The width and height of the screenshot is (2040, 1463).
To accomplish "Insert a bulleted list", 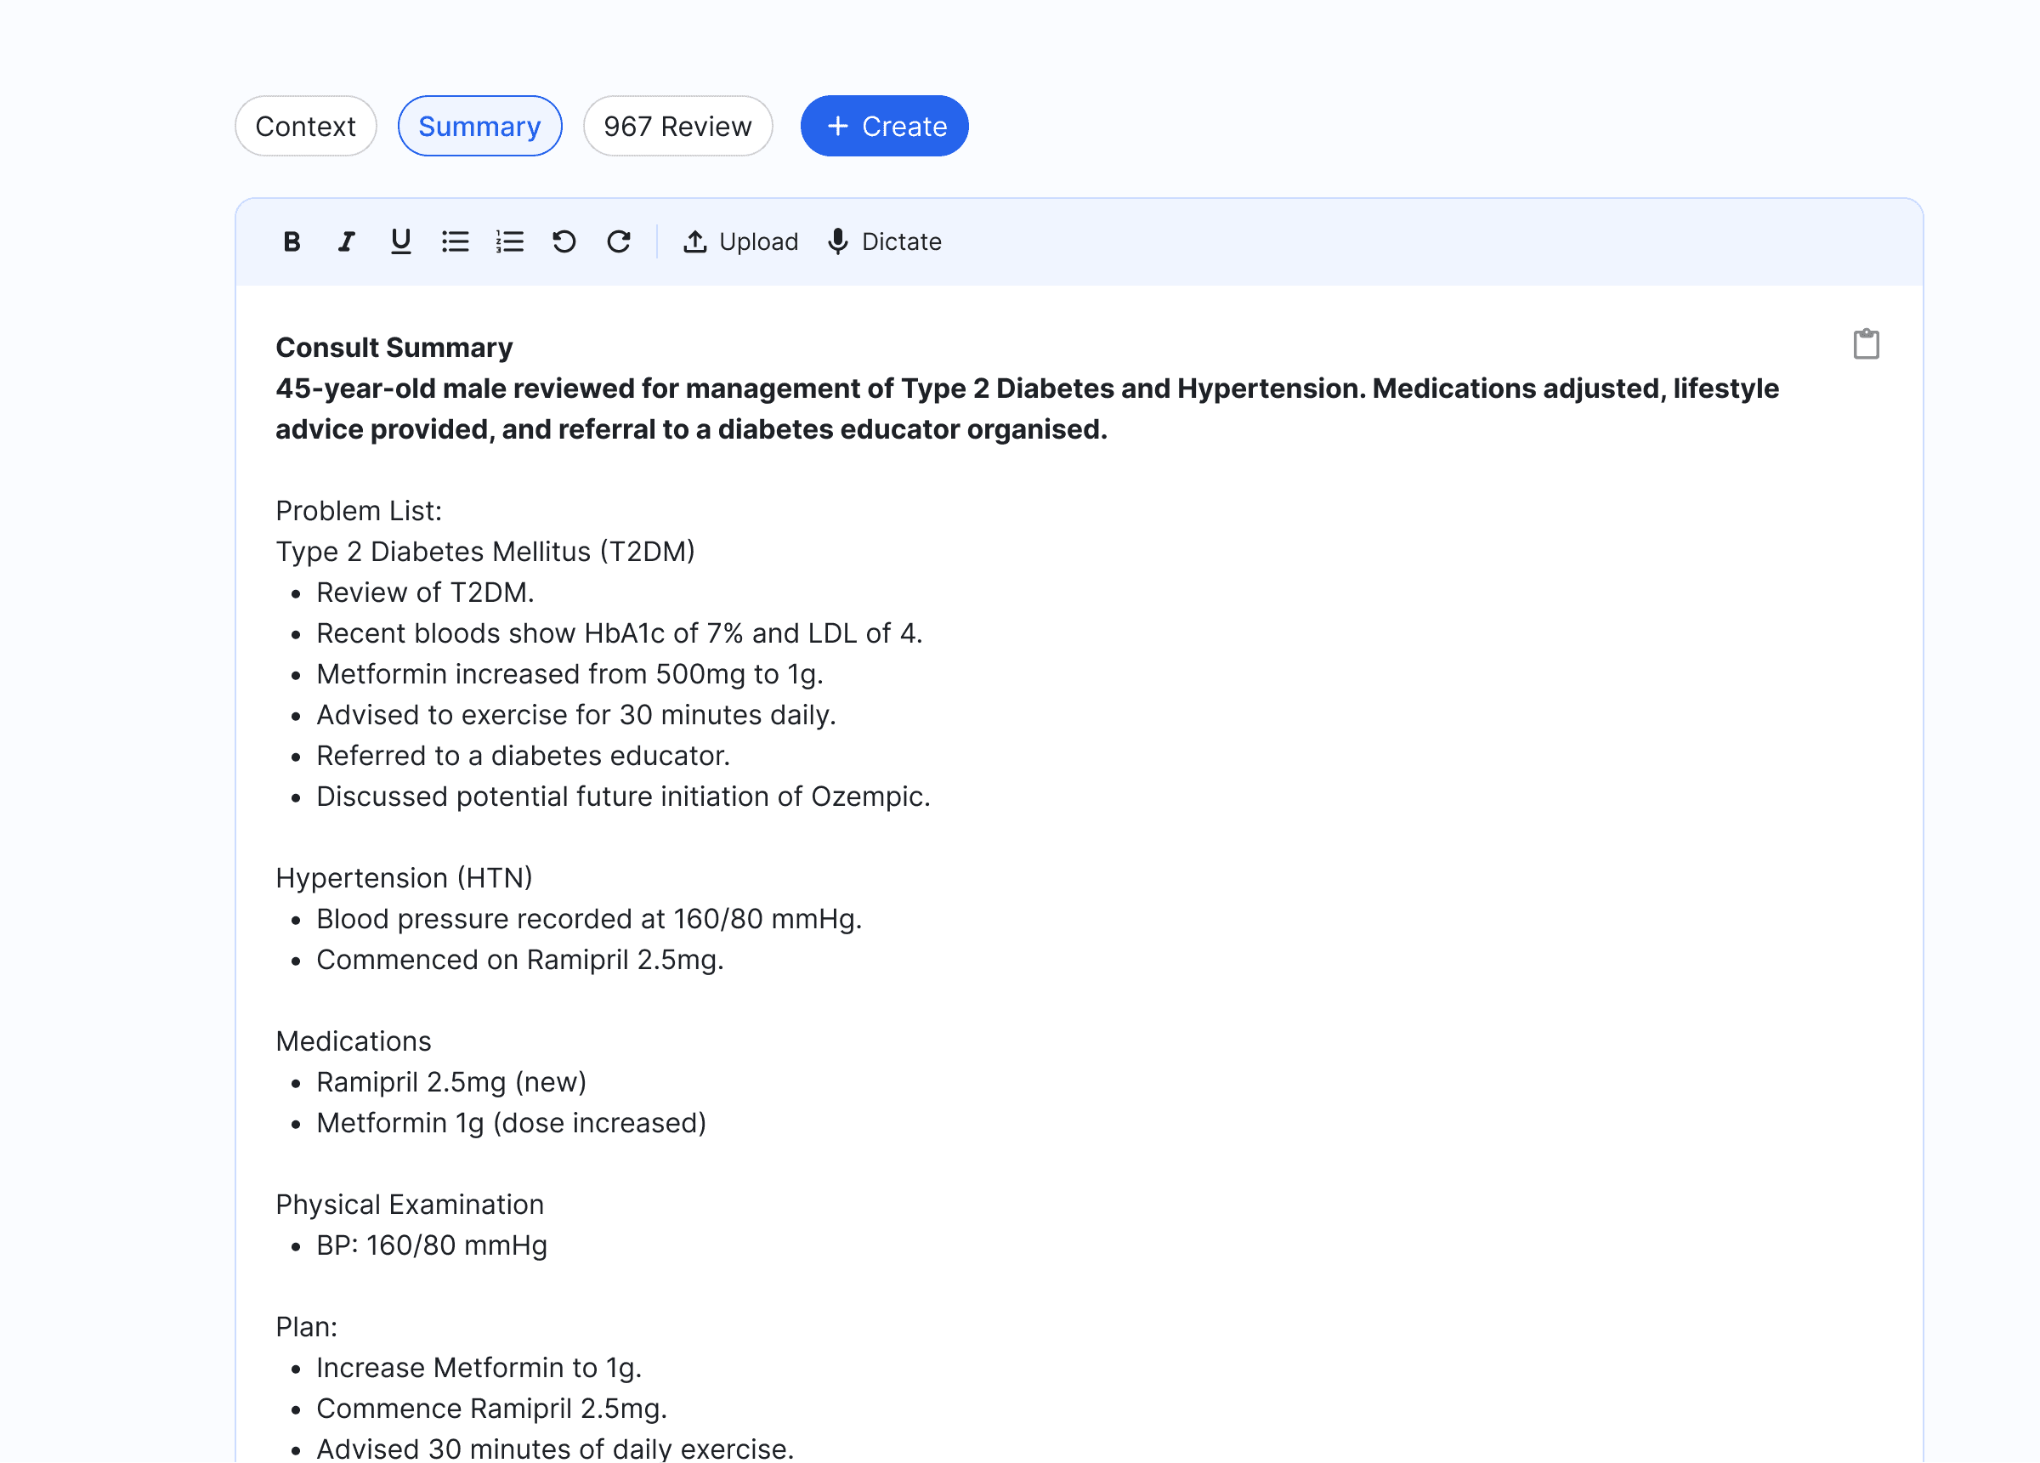I will [x=455, y=241].
